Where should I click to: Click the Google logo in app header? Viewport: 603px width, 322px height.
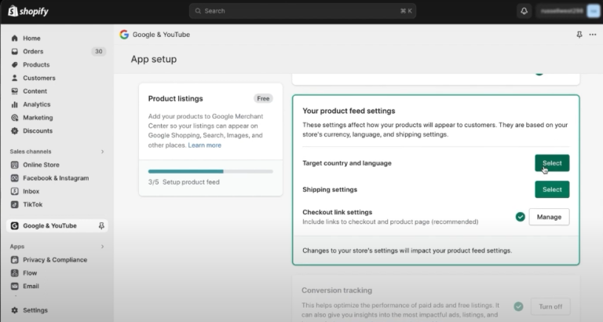124,35
